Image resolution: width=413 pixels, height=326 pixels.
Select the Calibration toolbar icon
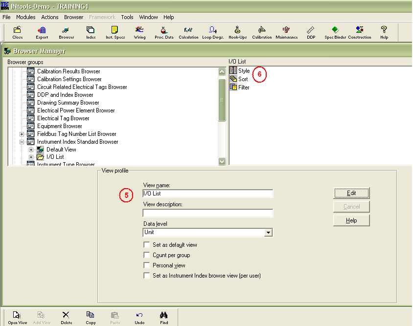[x=262, y=32]
